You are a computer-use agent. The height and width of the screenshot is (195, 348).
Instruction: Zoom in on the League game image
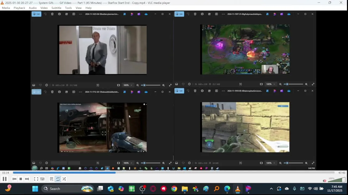pos(306,84)
